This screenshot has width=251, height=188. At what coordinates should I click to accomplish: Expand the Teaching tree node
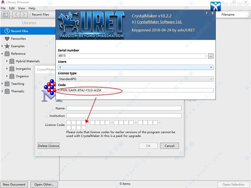2,84
